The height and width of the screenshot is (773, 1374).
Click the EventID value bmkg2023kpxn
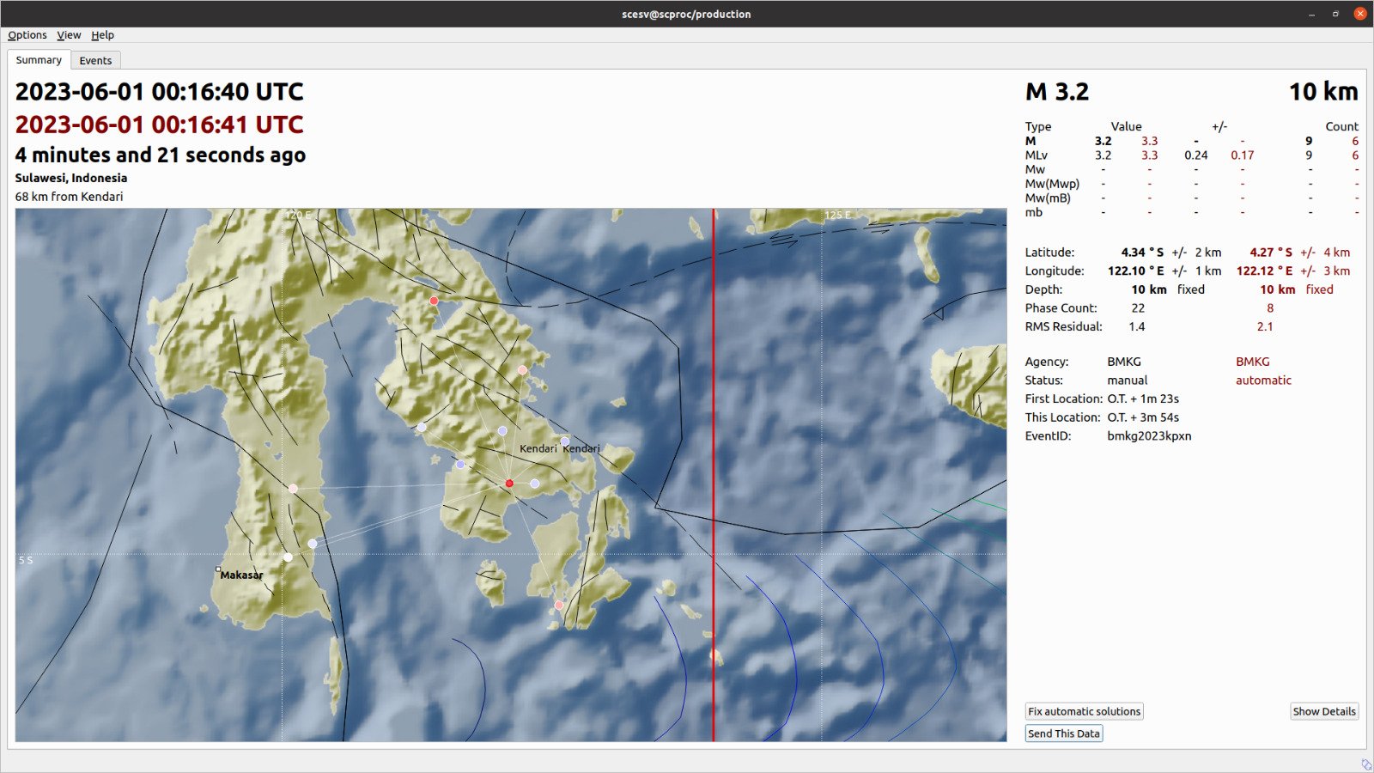pyautogui.click(x=1149, y=435)
